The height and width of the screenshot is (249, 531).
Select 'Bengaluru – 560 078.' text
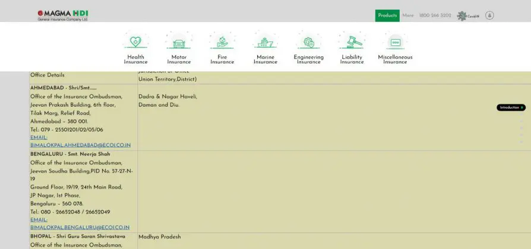[57, 204]
